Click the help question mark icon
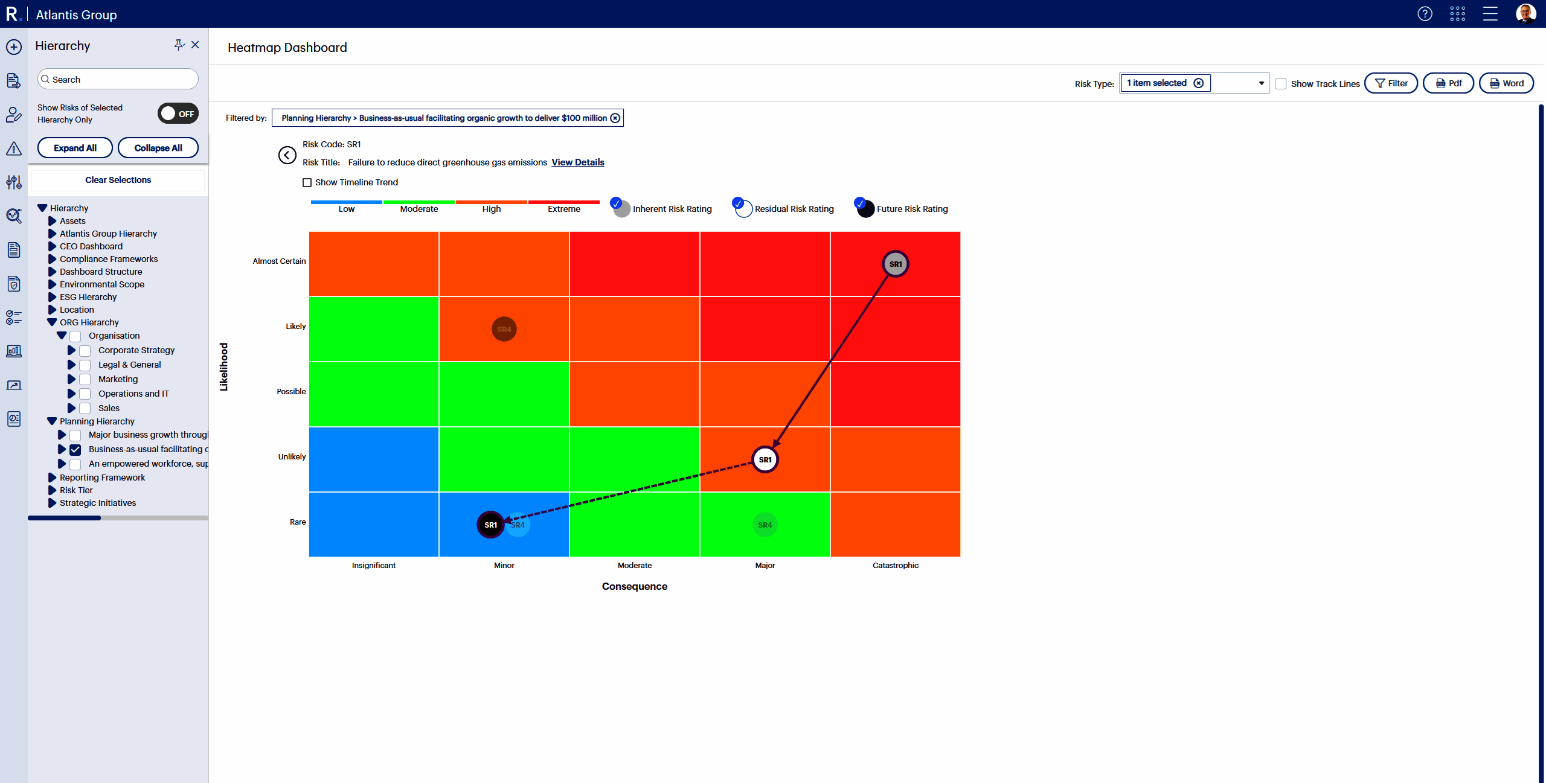The height and width of the screenshot is (783, 1546). [x=1425, y=14]
